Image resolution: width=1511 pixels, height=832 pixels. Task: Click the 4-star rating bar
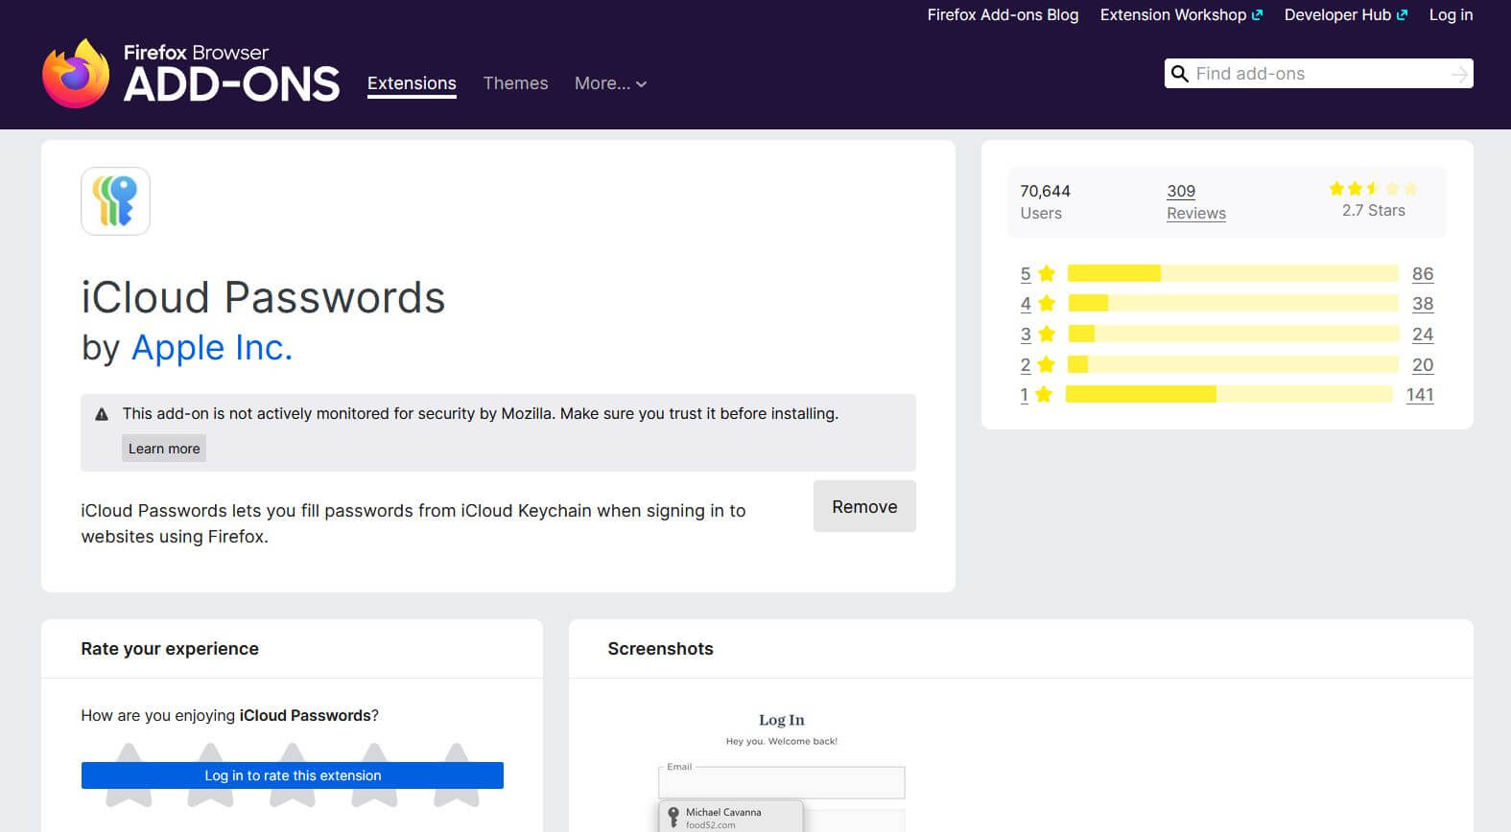coord(1233,304)
